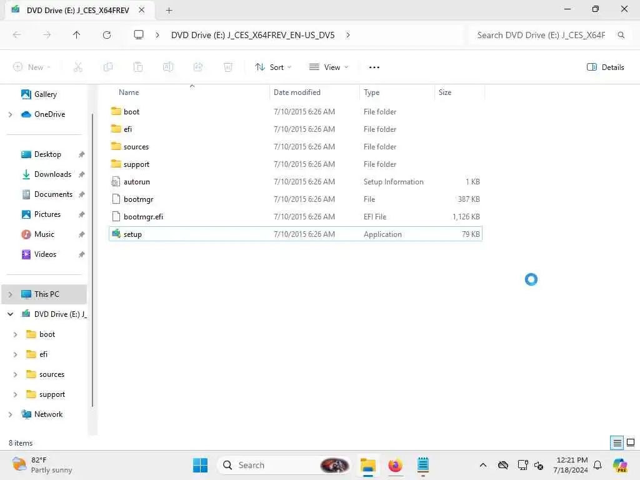The image size is (640, 480).
Task: Expand the OneDrive tree node
Action: (10, 114)
